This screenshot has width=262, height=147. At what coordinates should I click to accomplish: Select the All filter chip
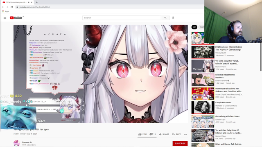(x=194, y=27)
